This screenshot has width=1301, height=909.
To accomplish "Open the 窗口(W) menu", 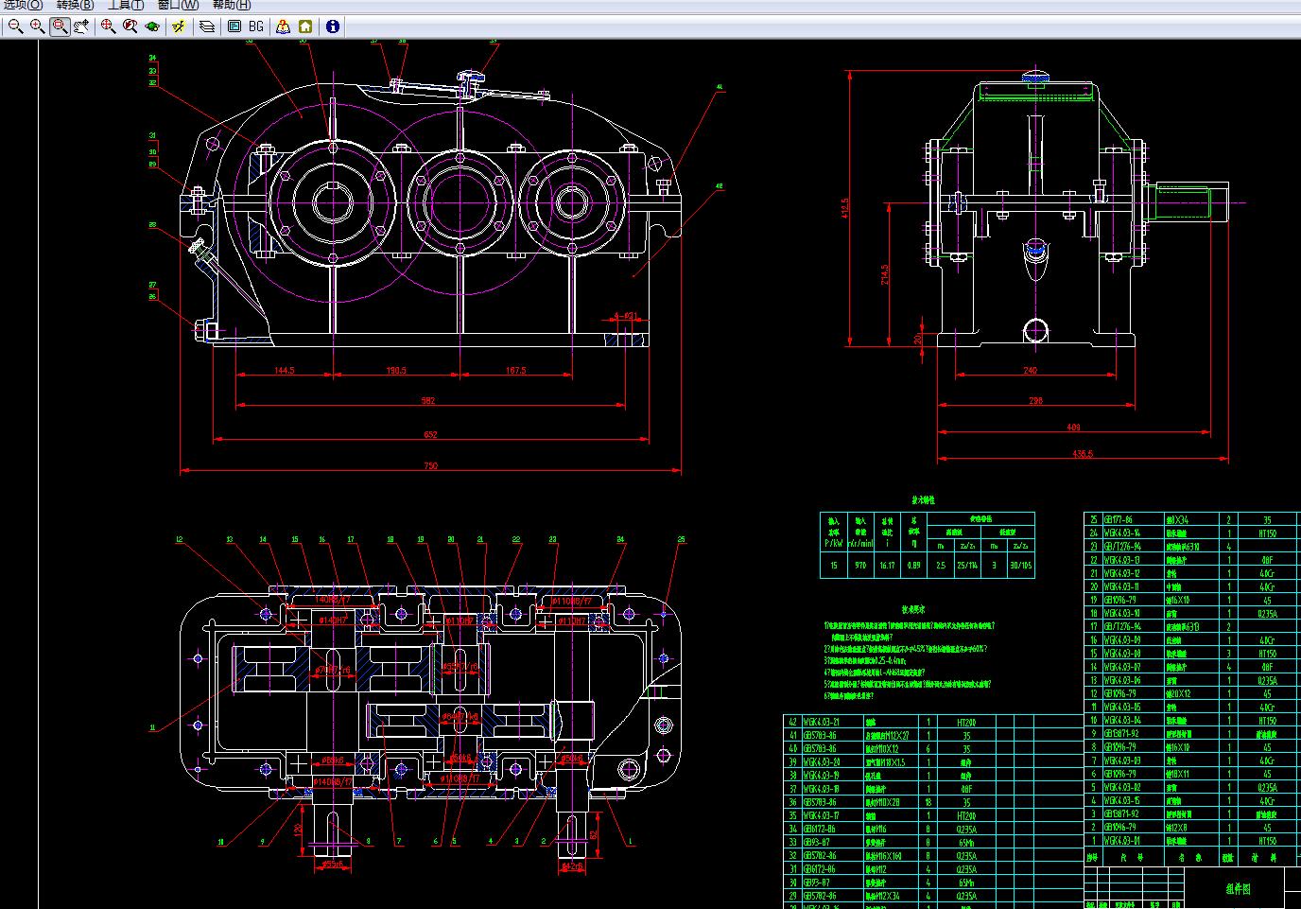I will pyautogui.click(x=178, y=5).
